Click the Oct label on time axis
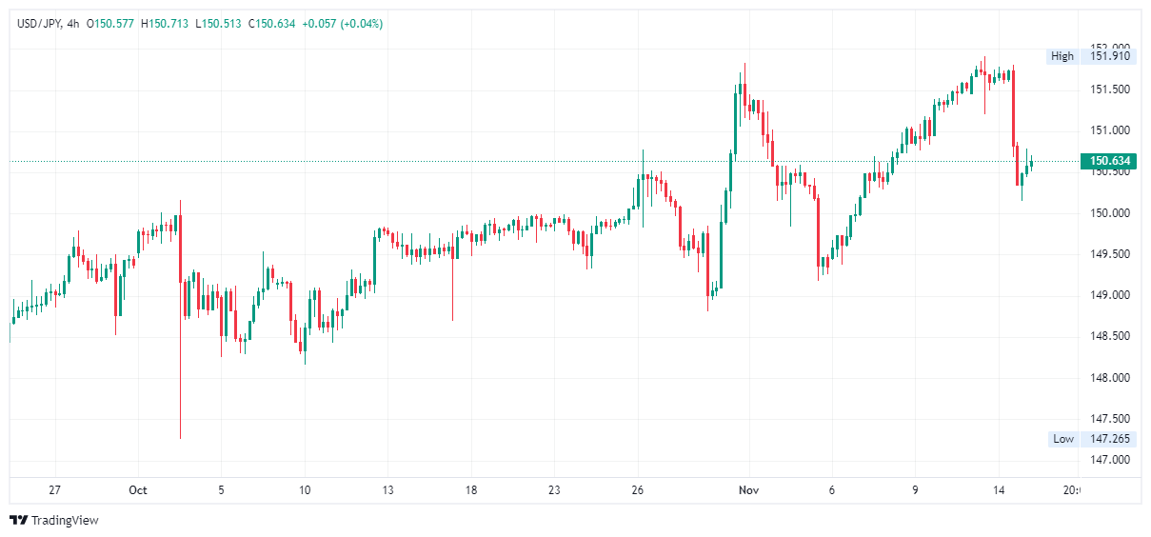The width and height of the screenshot is (1151, 537). point(138,491)
